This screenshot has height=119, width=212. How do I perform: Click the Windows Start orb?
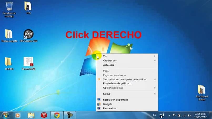click(5, 115)
